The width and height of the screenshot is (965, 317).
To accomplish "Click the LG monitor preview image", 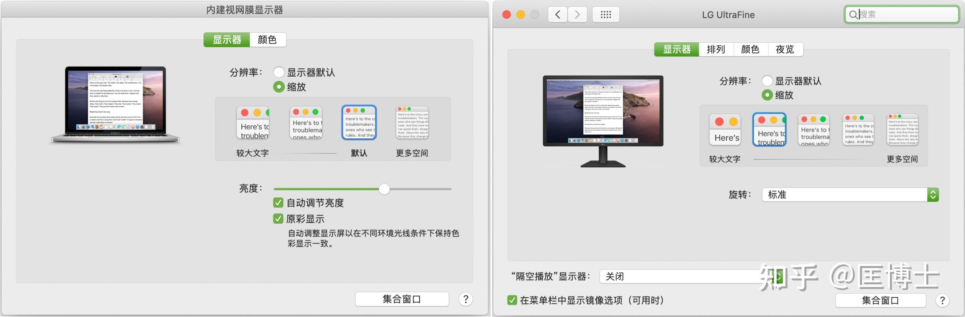I will (x=603, y=121).
